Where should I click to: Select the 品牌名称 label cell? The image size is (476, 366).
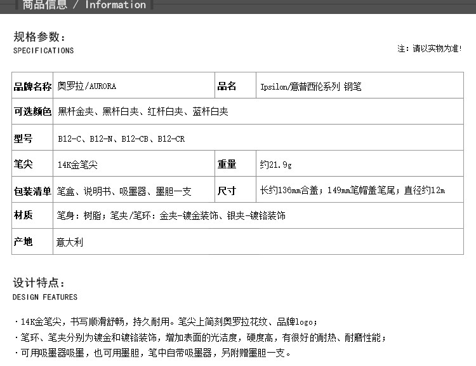[32, 85]
